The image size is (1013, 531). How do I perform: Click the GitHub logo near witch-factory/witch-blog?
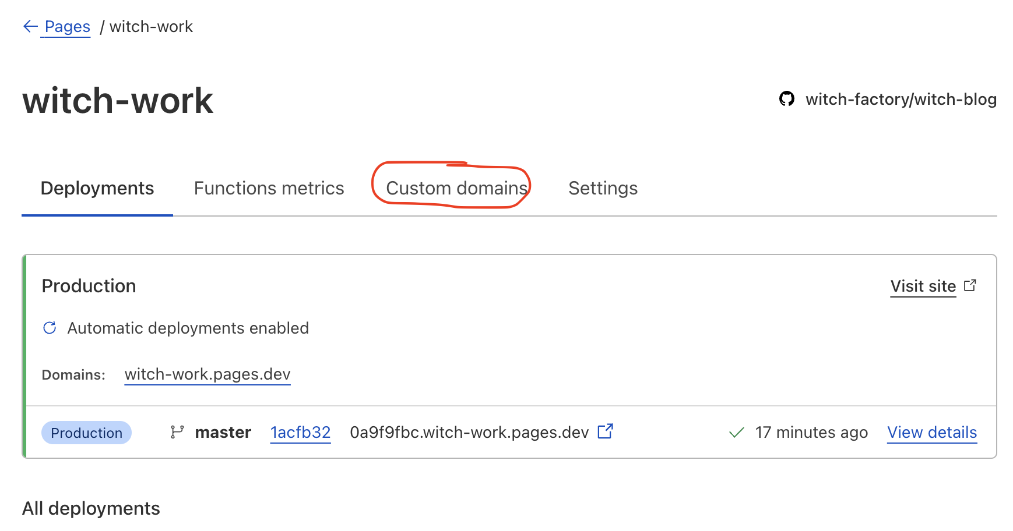coord(787,99)
